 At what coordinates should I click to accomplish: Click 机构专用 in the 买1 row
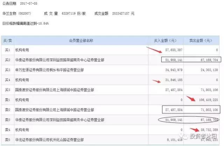[x=22, y=50]
